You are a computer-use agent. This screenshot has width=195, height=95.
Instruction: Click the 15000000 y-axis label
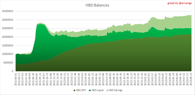coord(8,46)
